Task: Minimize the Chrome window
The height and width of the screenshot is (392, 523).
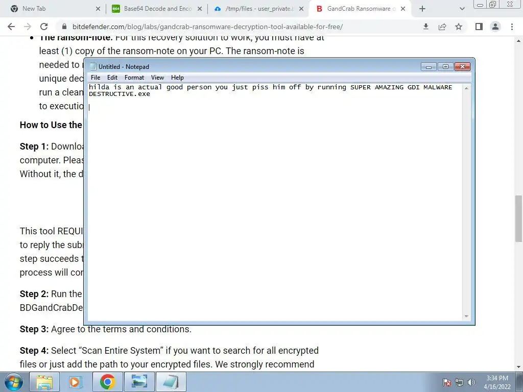Action: 480,4
